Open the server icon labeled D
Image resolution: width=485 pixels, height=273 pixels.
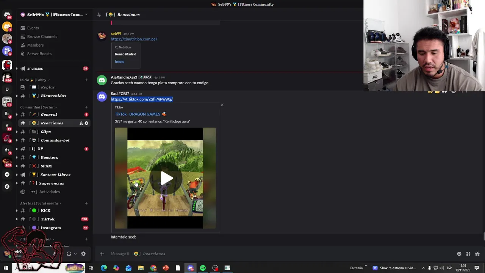point(7,89)
